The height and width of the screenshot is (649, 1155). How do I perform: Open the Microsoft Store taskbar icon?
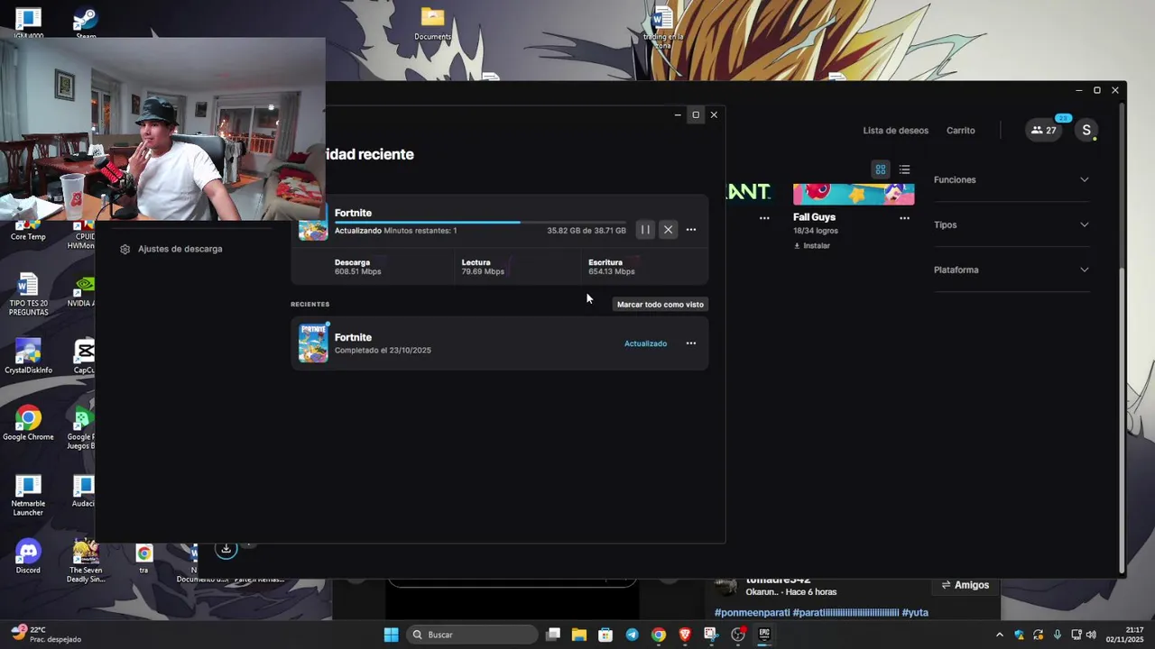coord(605,635)
